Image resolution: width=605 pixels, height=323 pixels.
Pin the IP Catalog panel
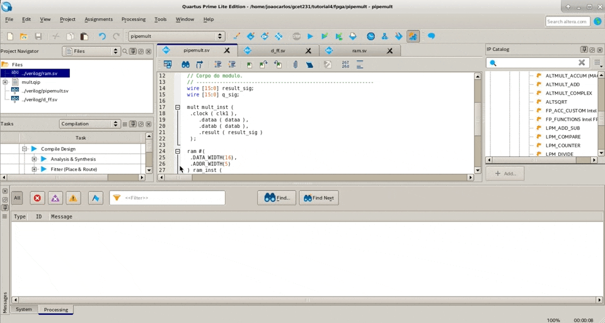(584, 50)
